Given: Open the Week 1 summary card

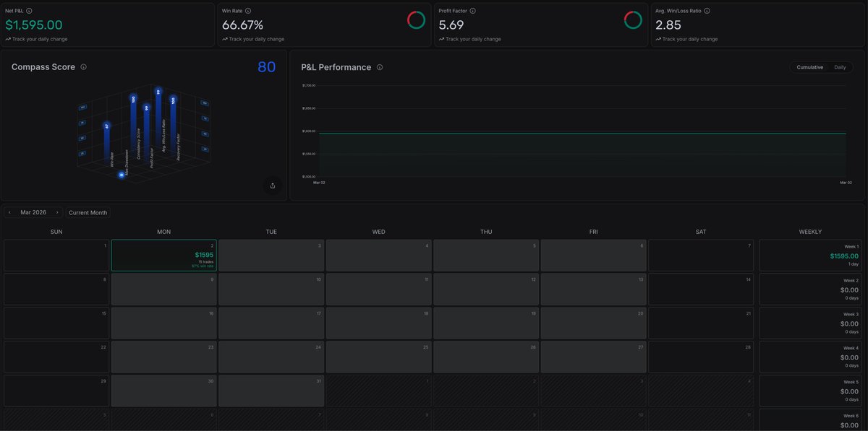Looking at the screenshot, I should (x=811, y=256).
